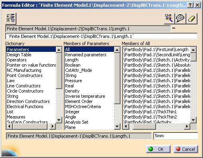Select Design Table in Dictionary list
The height and width of the screenshot is (158, 203).
pos(19,55)
